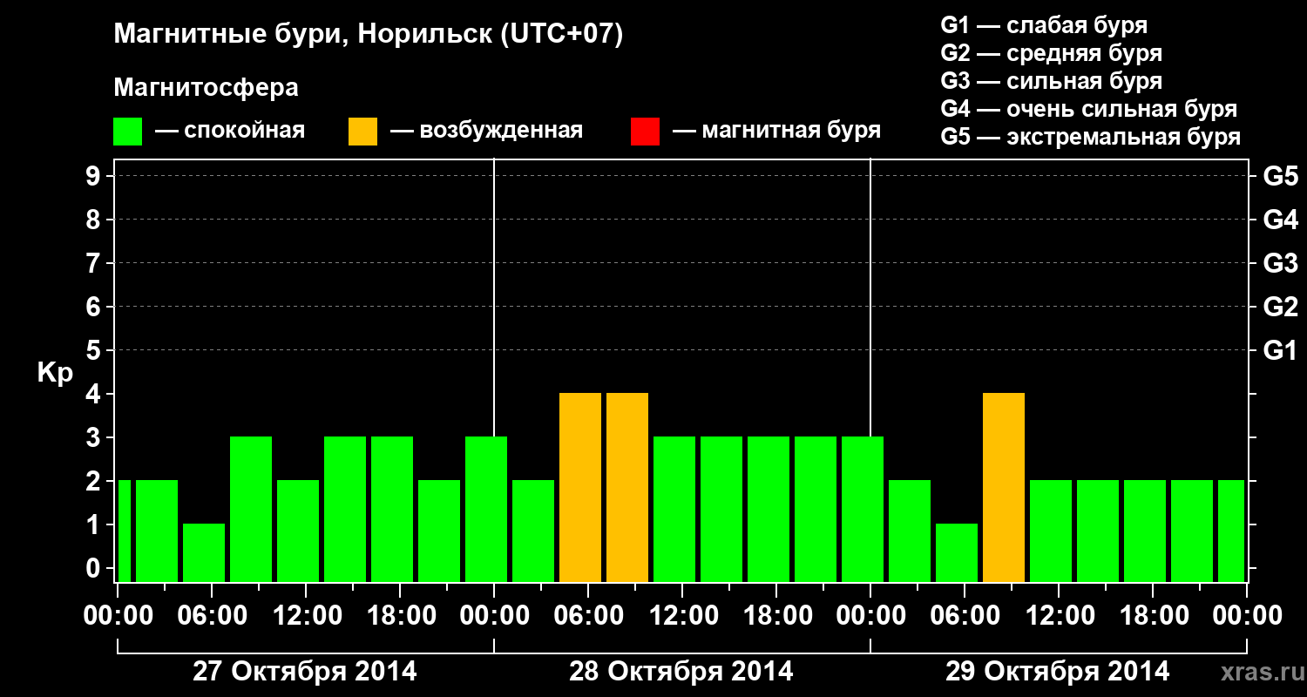
Task: Click legend line 'G2 — средняя буря'
Action: (1051, 53)
